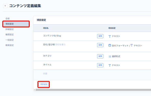The image size is (151, 96).
Task: Click the コンテンツ定義編集 page title
Action: 25,6
